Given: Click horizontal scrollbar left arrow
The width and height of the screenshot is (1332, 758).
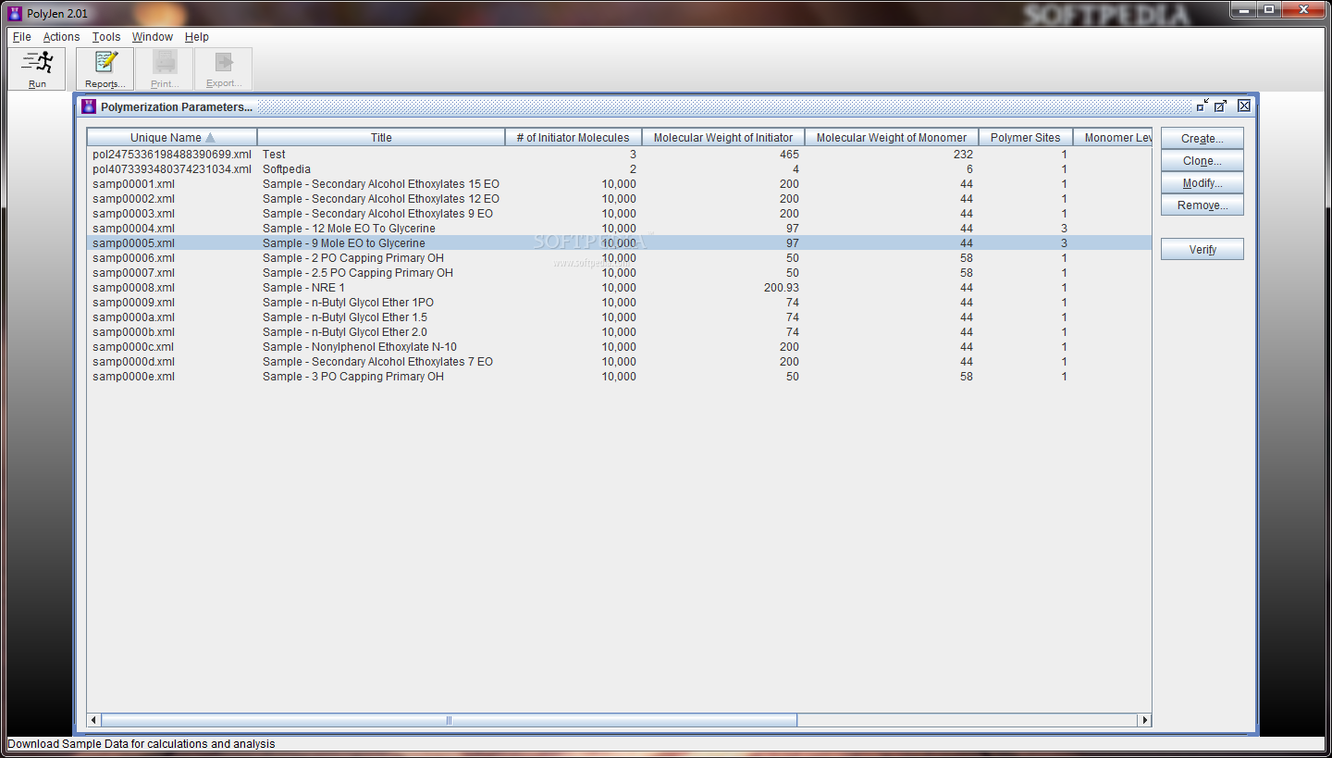Looking at the screenshot, I should tap(93, 720).
